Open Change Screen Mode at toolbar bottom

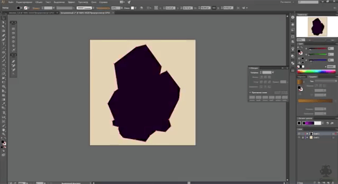pos(3,155)
